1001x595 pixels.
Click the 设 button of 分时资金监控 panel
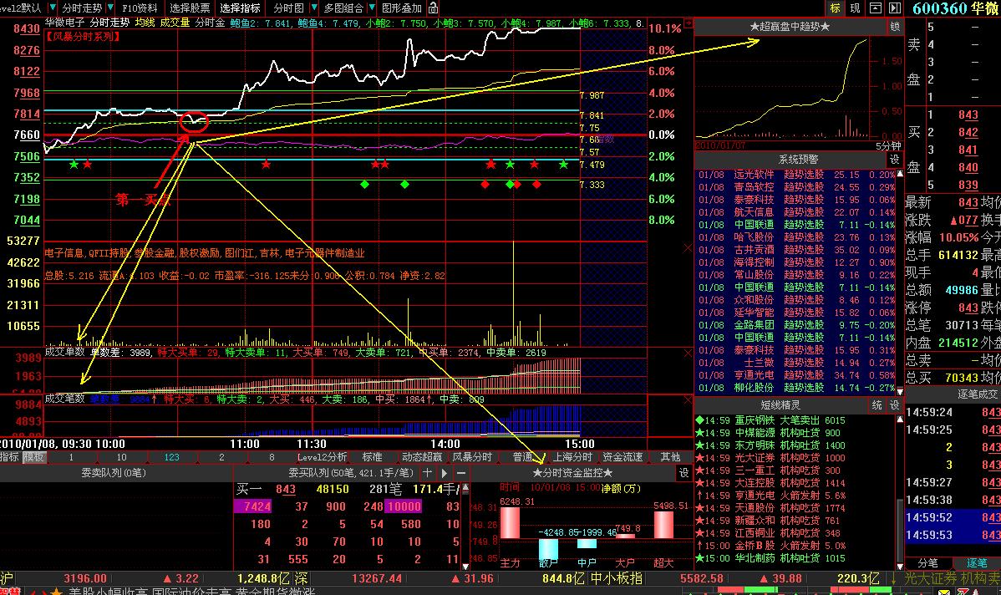[683, 473]
